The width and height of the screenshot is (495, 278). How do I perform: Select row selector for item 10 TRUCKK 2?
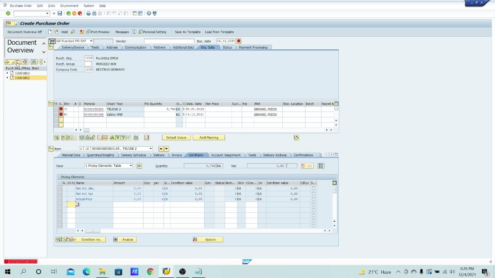tap(56, 109)
